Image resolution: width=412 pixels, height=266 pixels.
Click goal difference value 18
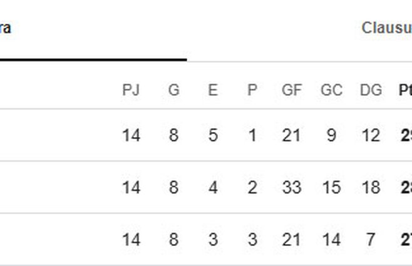tap(371, 188)
